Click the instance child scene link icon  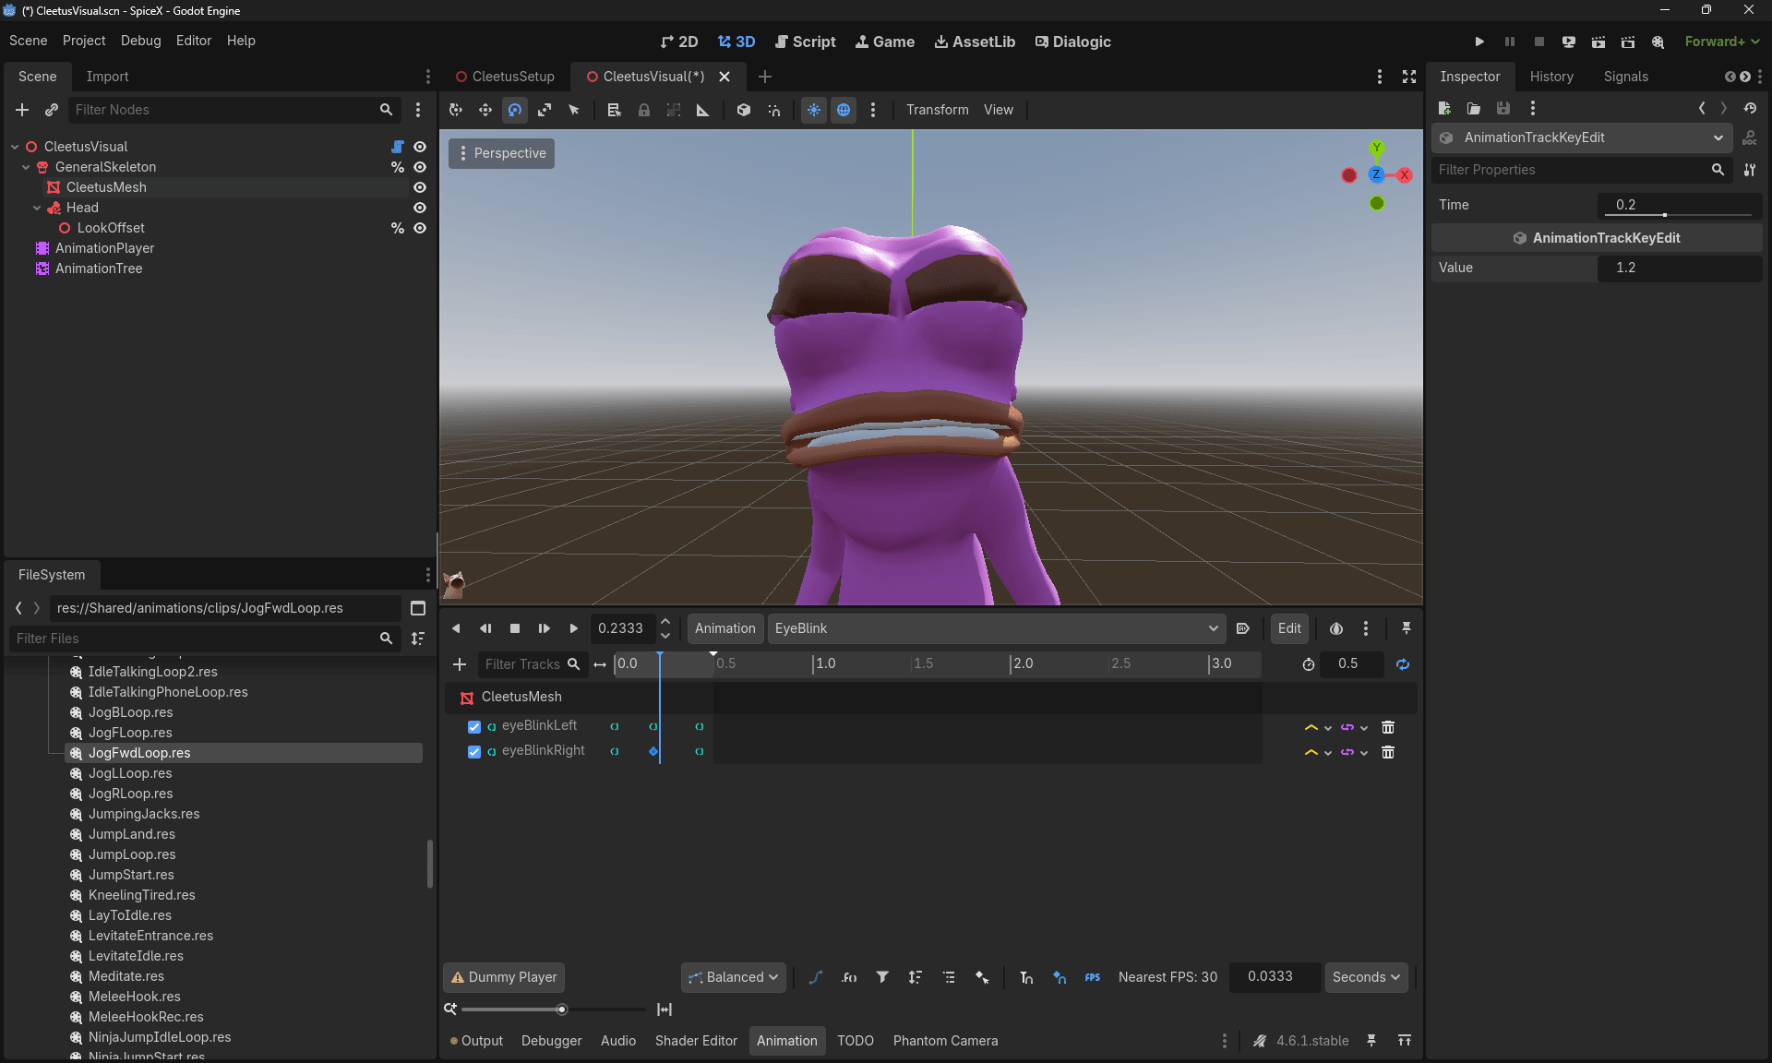point(52,110)
